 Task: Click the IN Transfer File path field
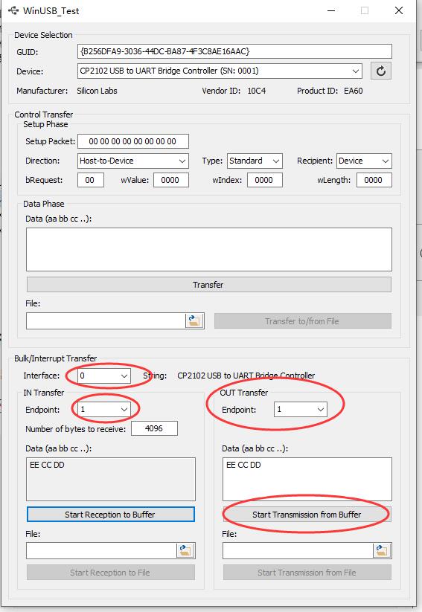[101, 551]
